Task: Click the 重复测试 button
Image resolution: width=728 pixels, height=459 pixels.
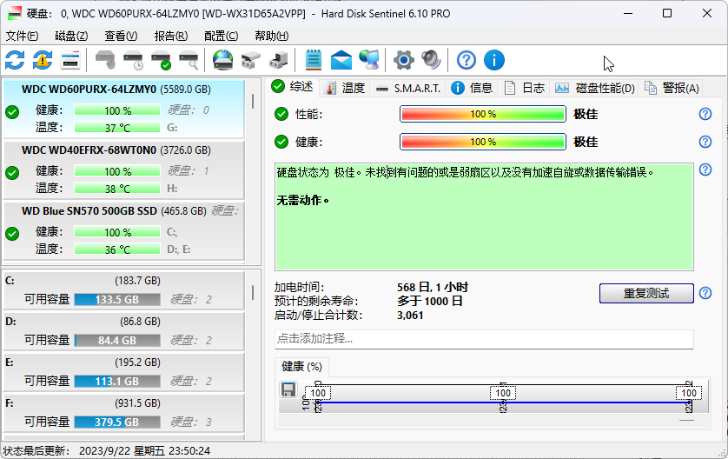Action: point(646,293)
